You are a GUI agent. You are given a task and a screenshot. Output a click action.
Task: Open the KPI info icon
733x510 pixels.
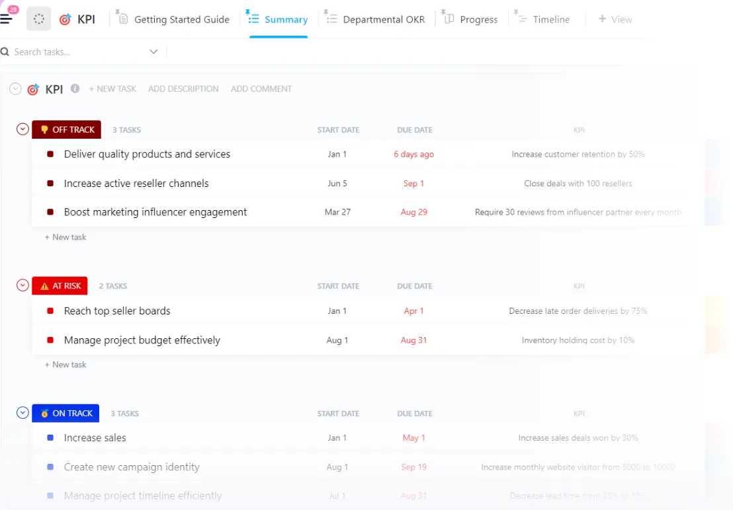click(x=75, y=88)
